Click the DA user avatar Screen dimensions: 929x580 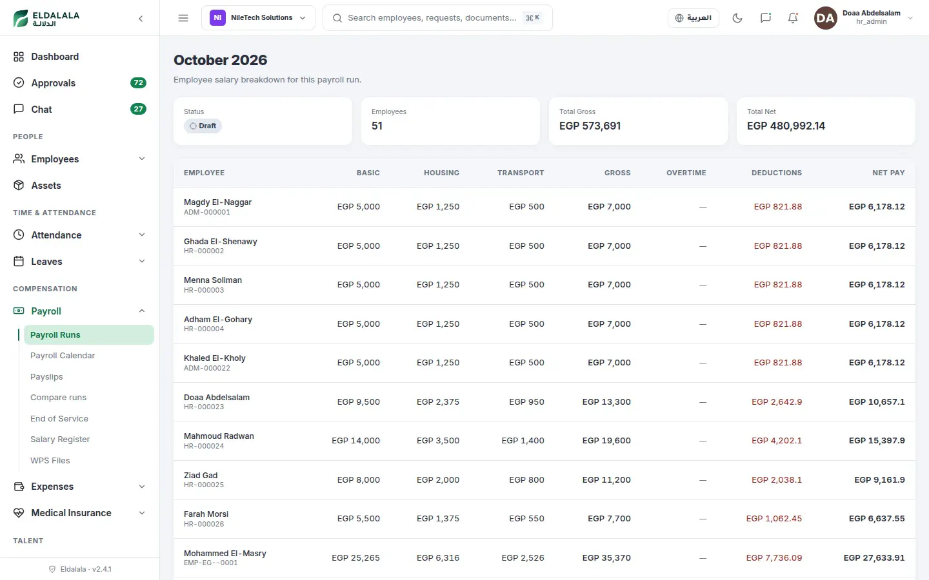[825, 18]
